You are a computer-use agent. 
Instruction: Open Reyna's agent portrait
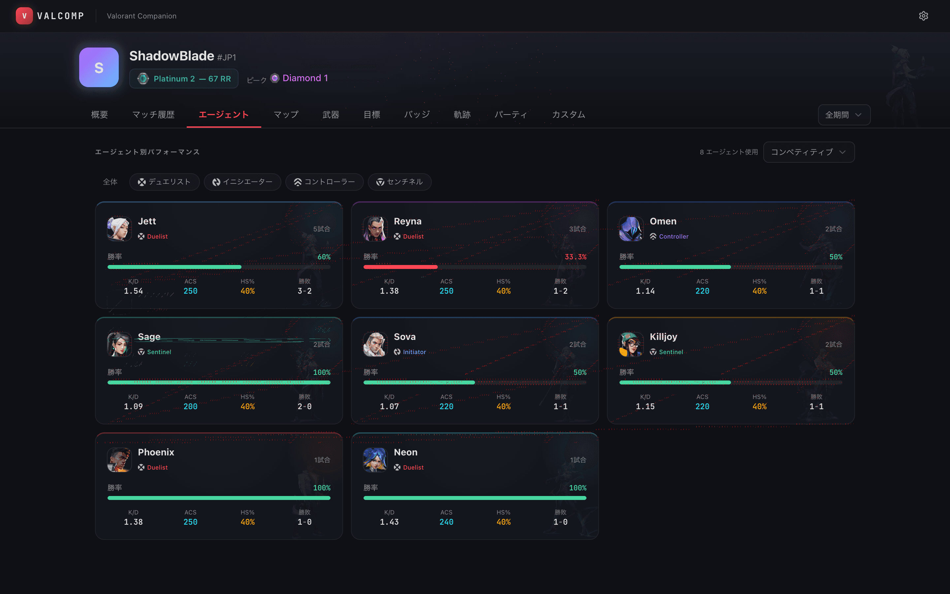[375, 228]
